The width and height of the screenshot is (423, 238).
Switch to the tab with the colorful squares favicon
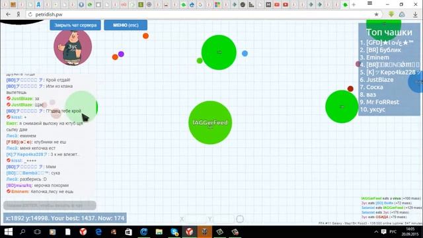(x=217, y=5)
